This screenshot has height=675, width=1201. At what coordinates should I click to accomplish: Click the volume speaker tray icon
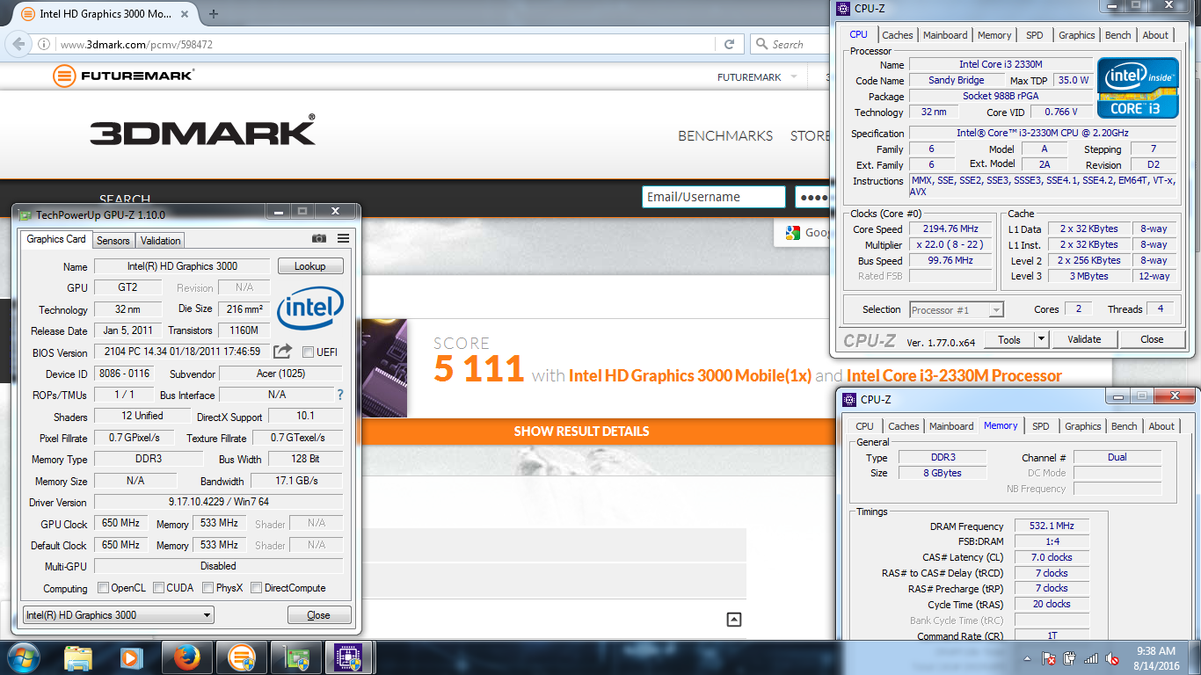[x=1112, y=658]
